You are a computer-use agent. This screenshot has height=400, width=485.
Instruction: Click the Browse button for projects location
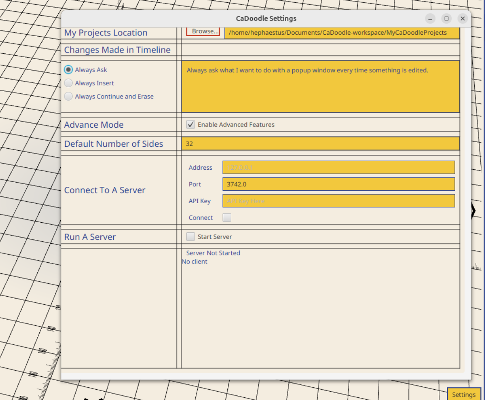[x=203, y=31]
